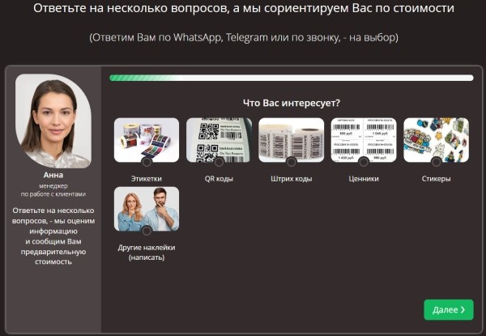
Task: Click the QR коды sample image
Action: [x=219, y=140]
